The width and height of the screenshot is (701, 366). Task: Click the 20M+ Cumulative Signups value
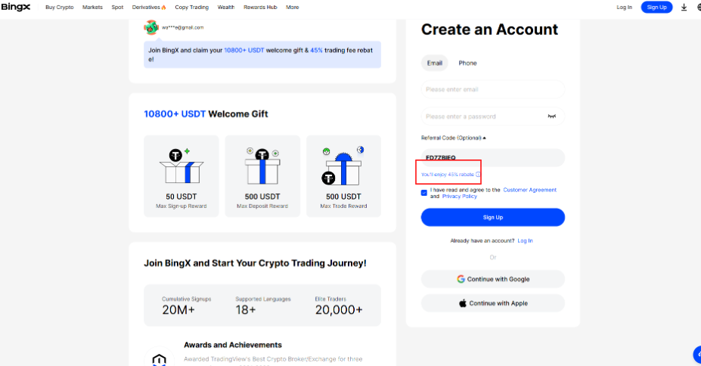coord(178,310)
